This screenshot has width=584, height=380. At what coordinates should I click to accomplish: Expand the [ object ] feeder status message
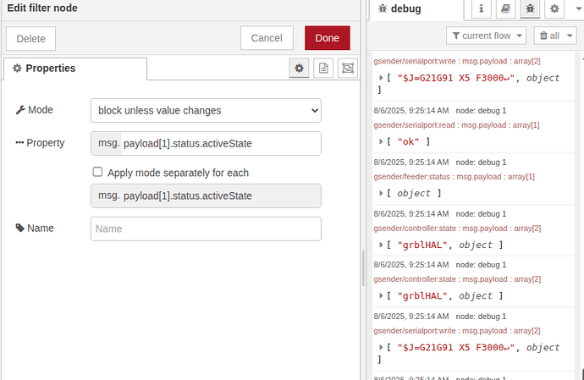tap(382, 193)
